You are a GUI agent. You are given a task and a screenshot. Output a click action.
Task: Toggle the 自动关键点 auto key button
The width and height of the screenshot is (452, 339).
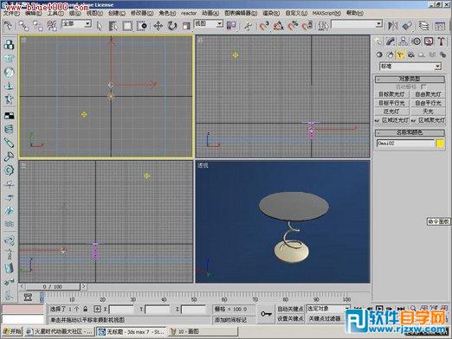290,309
